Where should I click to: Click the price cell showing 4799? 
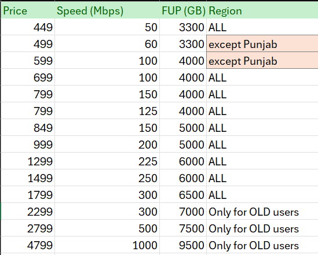pos(28,245)
